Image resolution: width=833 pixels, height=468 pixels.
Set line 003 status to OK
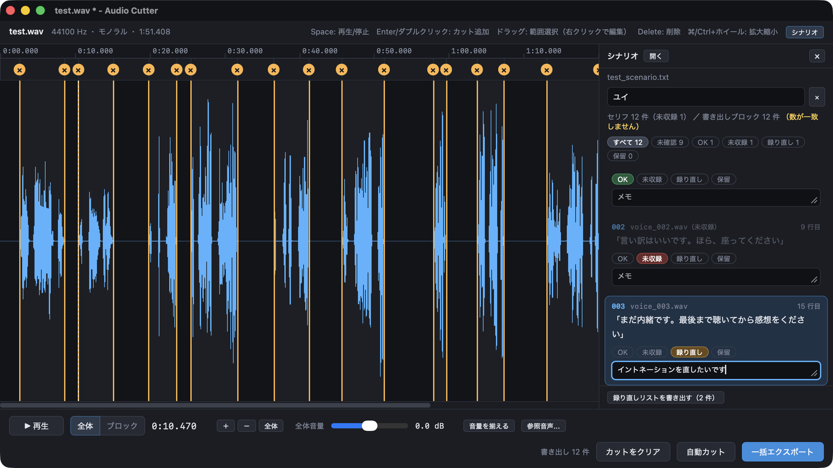coord(622,352)
